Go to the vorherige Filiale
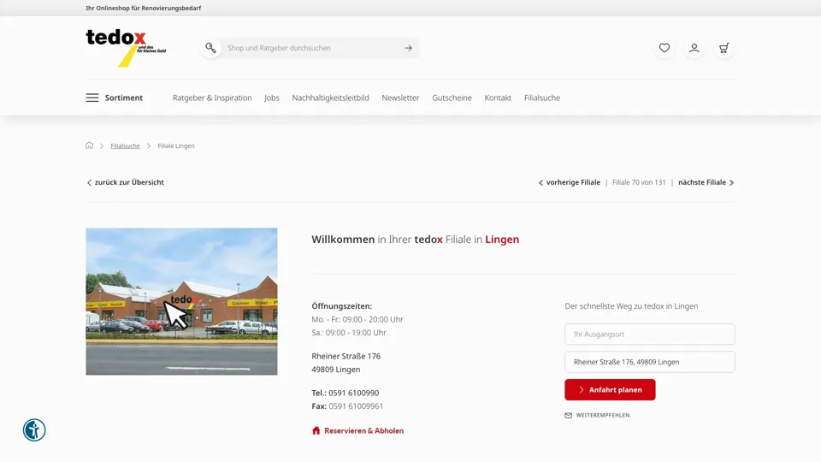821x462 pixels. pos(573,182)
